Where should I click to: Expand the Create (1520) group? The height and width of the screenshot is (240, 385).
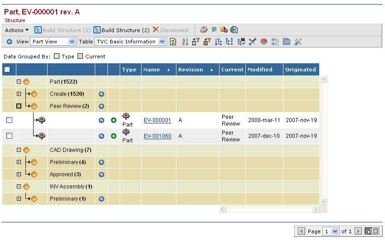pyautogui.click(x=19, y=94)
